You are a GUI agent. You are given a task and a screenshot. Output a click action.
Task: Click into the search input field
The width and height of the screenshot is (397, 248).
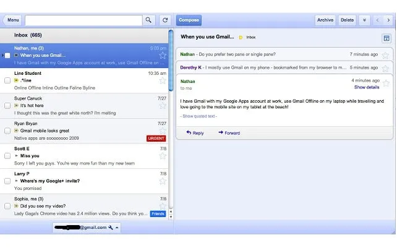(x=83, y=20)
